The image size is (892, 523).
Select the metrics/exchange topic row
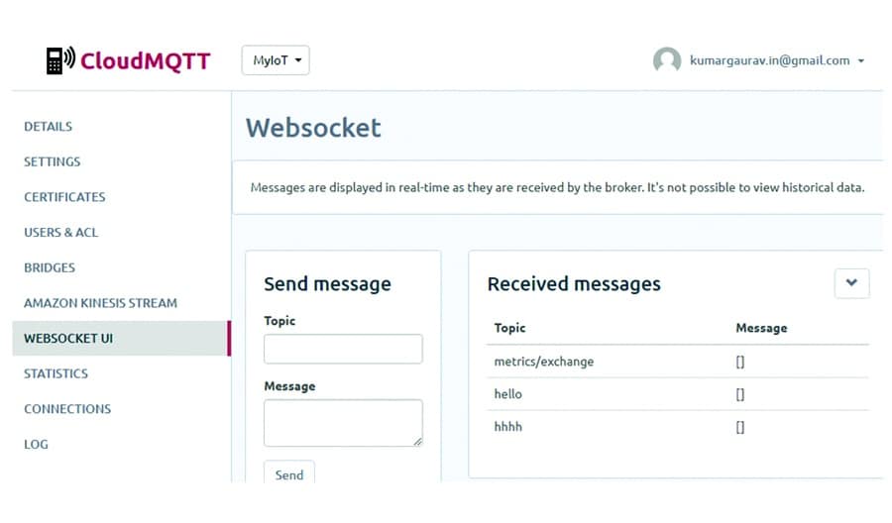click(544, 362)
